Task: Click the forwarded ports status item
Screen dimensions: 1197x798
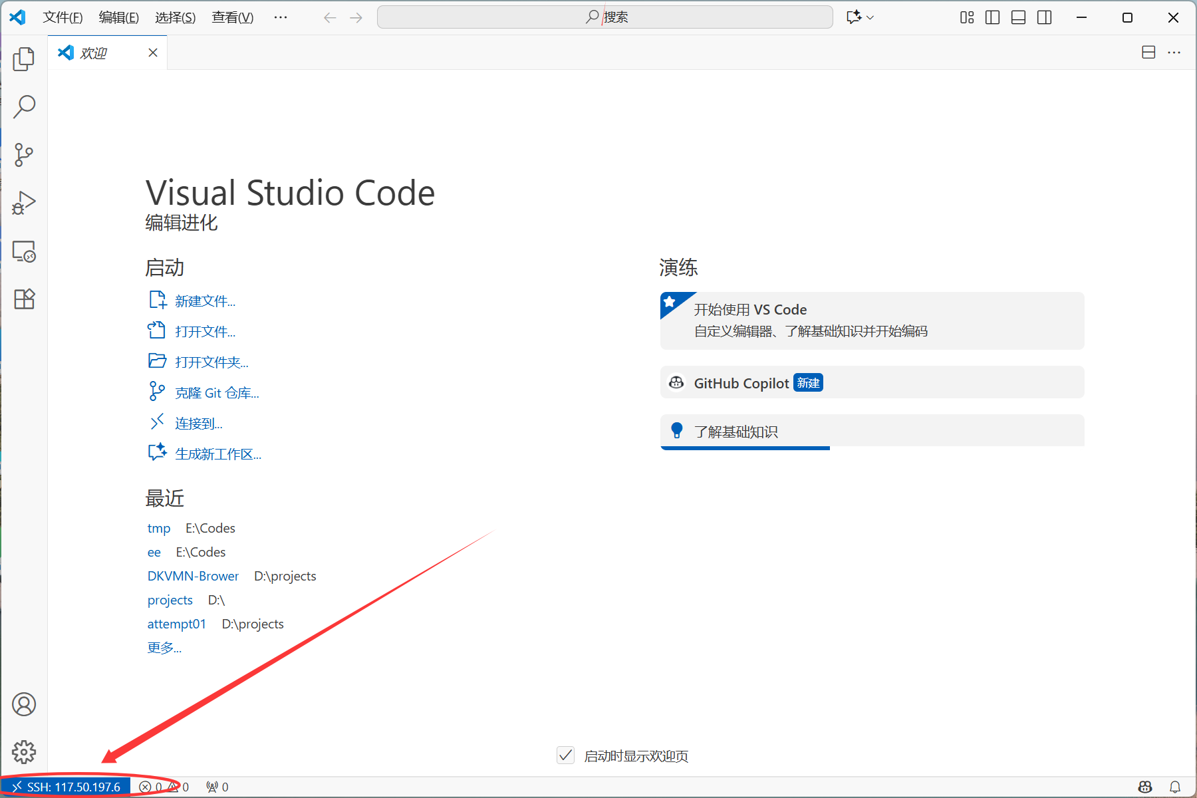Action: (x=217, y=787)
